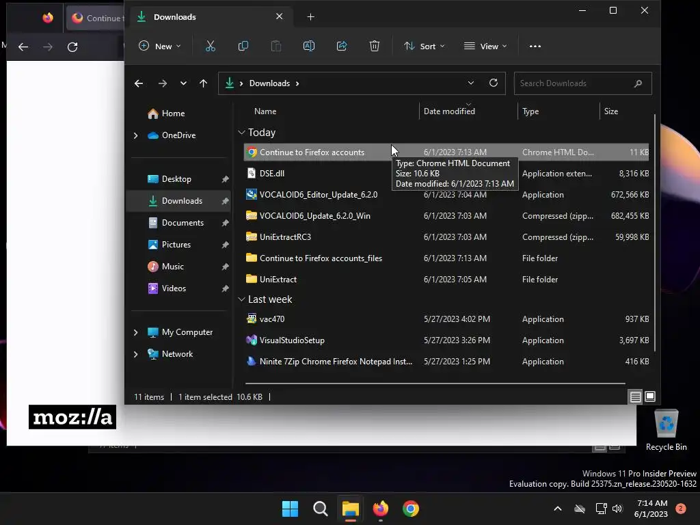Click the Rename icon in toolbar
700x525 pixels.
(x=309, y=46)
